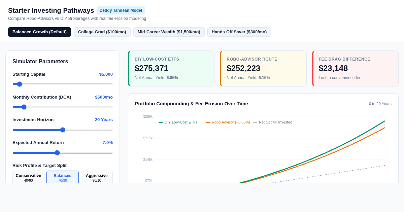Click the DIY Low-Cost ETFs card

pos(171,68)
